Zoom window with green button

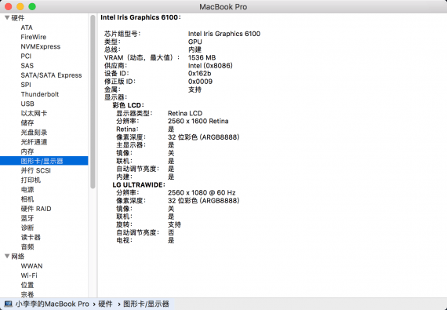pos(32,6)
